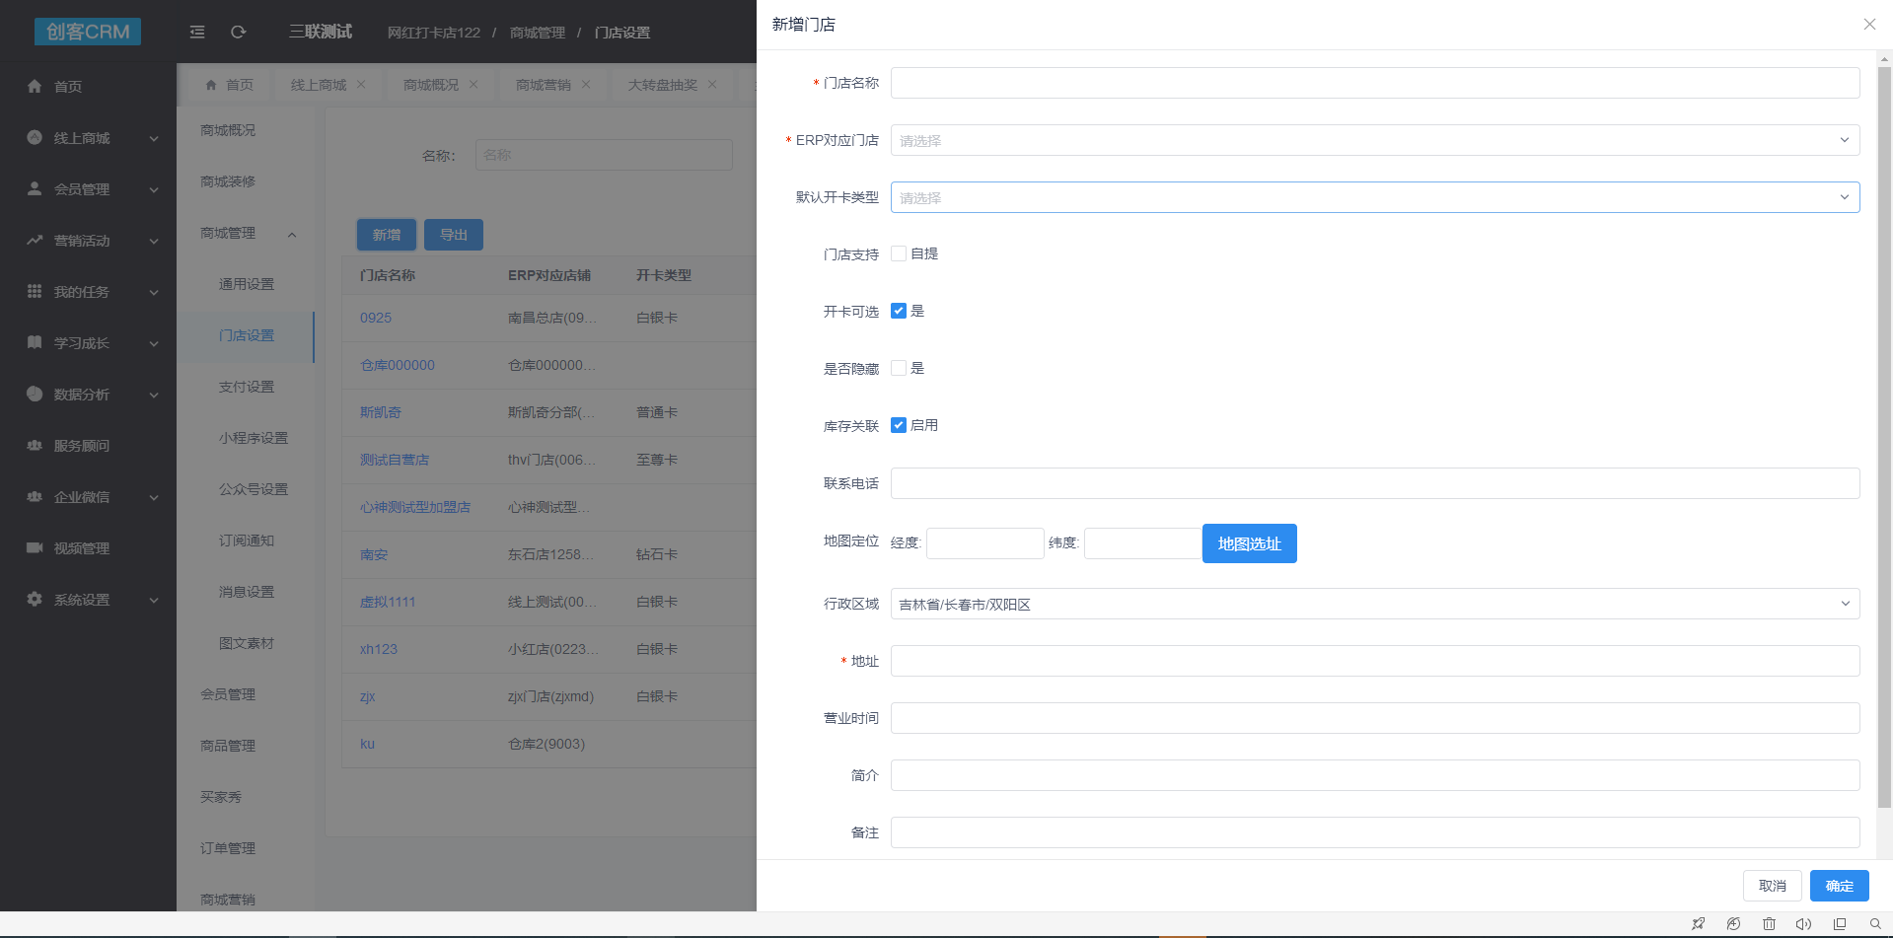Screen dimensions: 1893x938
Task: Click the magnifier search icon in the bottom bar
Action: [1875, 924]
